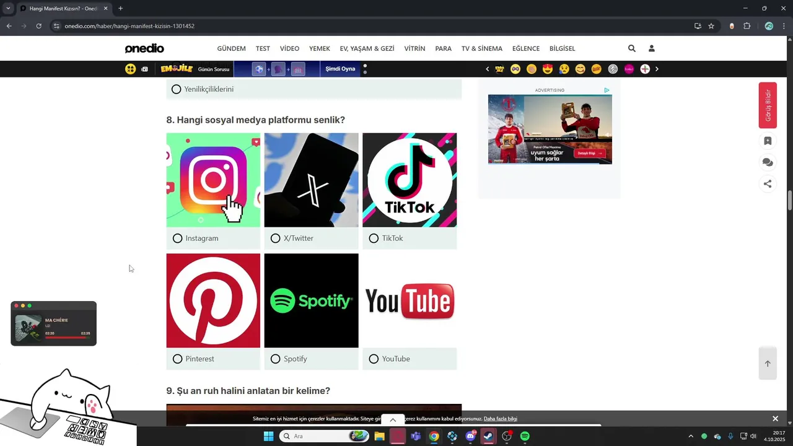Open the PARA menu
This screenshot has height=446, width=793.
coord(444,48)
